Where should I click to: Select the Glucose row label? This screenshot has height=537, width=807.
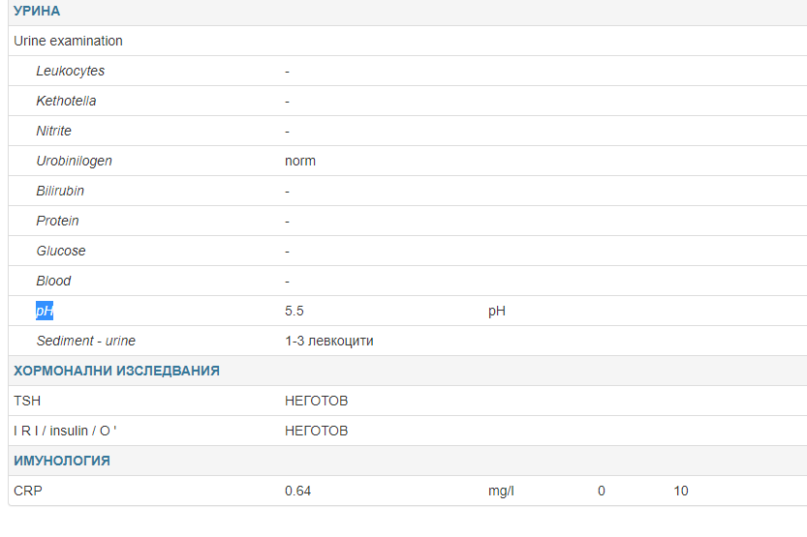tap(60, 251)
